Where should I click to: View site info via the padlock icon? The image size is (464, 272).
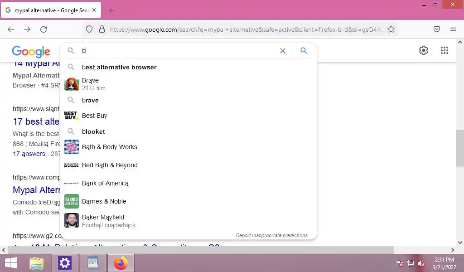coord(102,29)
